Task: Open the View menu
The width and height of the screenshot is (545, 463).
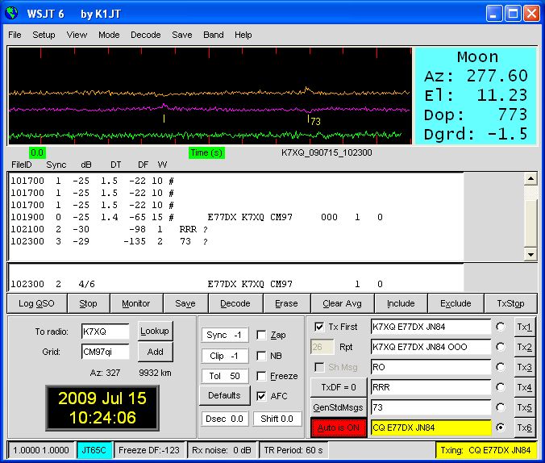Action: click(77, 35)
